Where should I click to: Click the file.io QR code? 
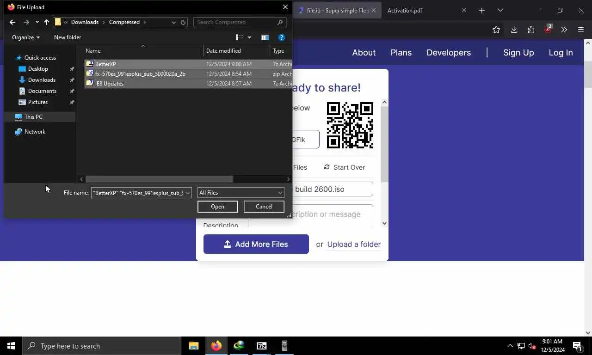point(350,125)
